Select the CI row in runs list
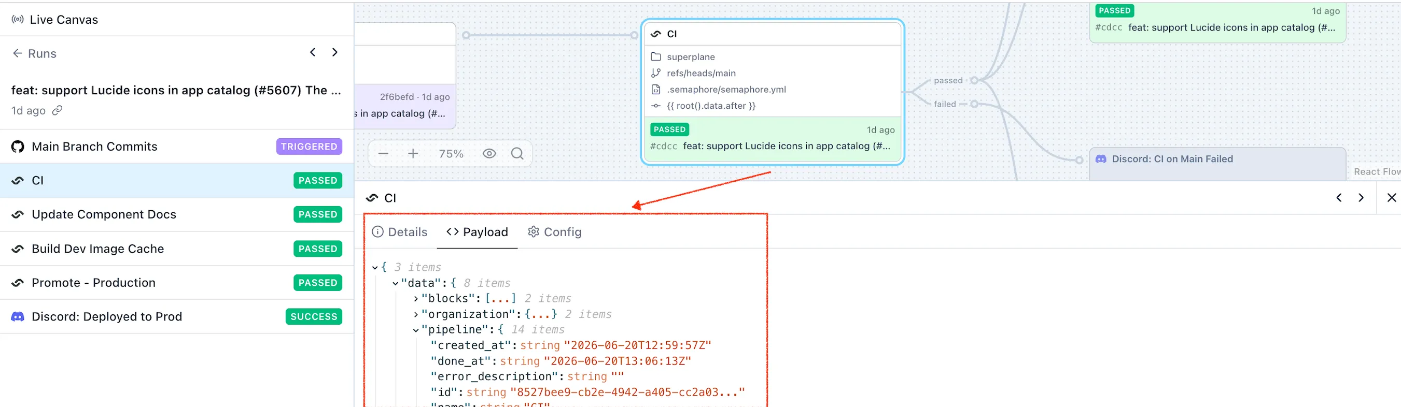 pyautogui.click(x=177, y=180)
